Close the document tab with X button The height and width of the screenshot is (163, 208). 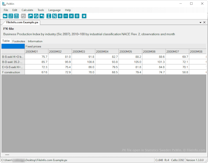(204, 22)
